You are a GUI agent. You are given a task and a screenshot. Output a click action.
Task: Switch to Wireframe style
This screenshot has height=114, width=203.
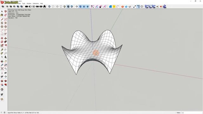57,6
